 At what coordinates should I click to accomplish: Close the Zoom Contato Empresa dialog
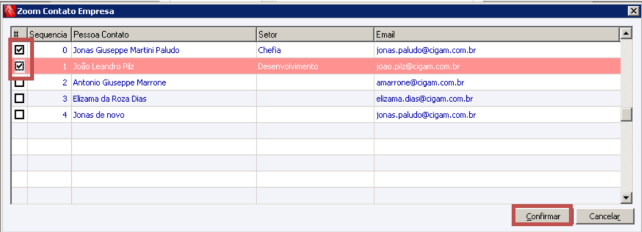point(632,11)
